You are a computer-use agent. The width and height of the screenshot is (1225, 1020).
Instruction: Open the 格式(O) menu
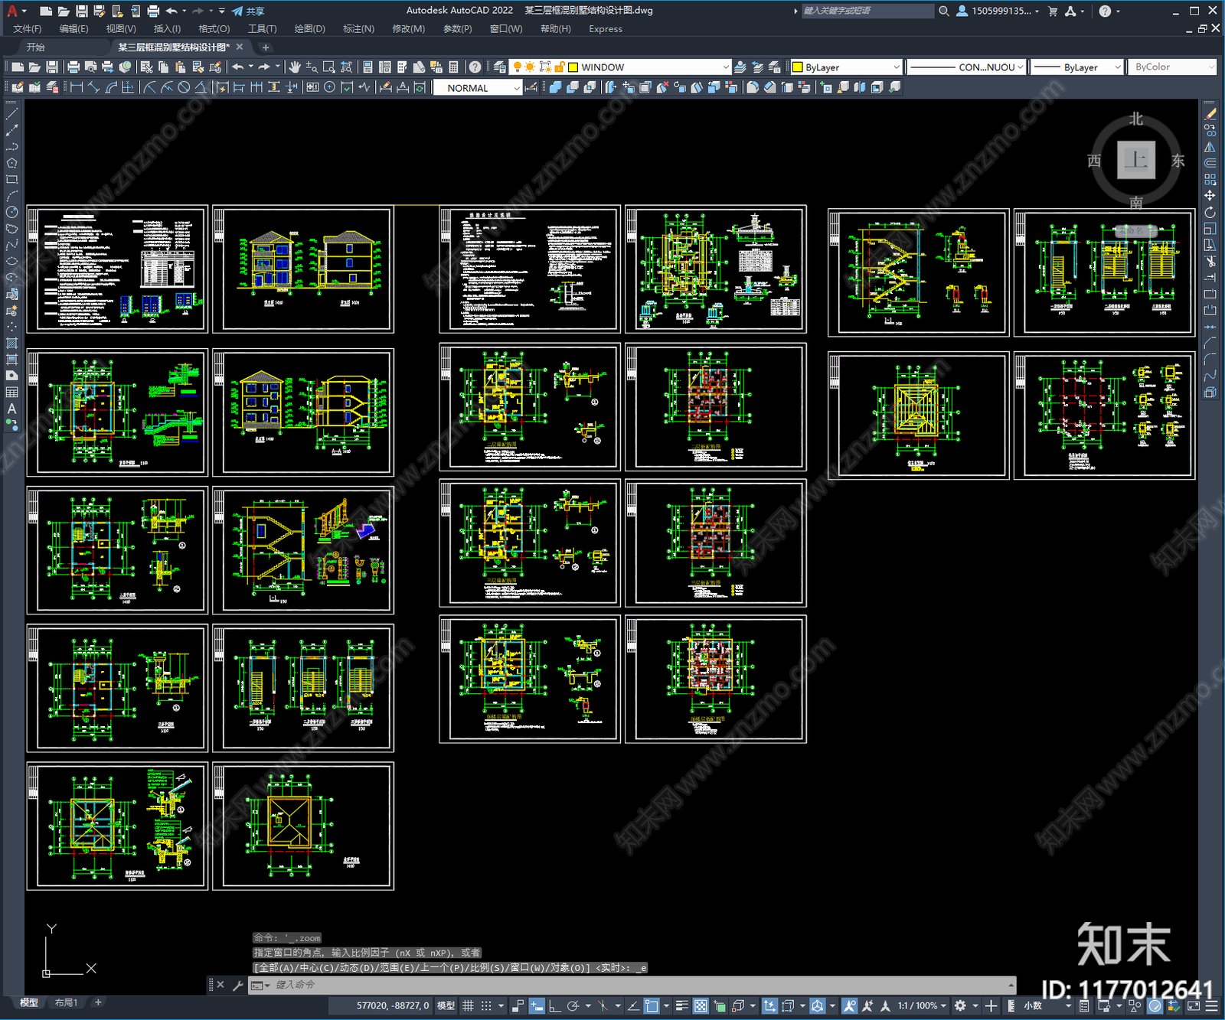point(214,29)
